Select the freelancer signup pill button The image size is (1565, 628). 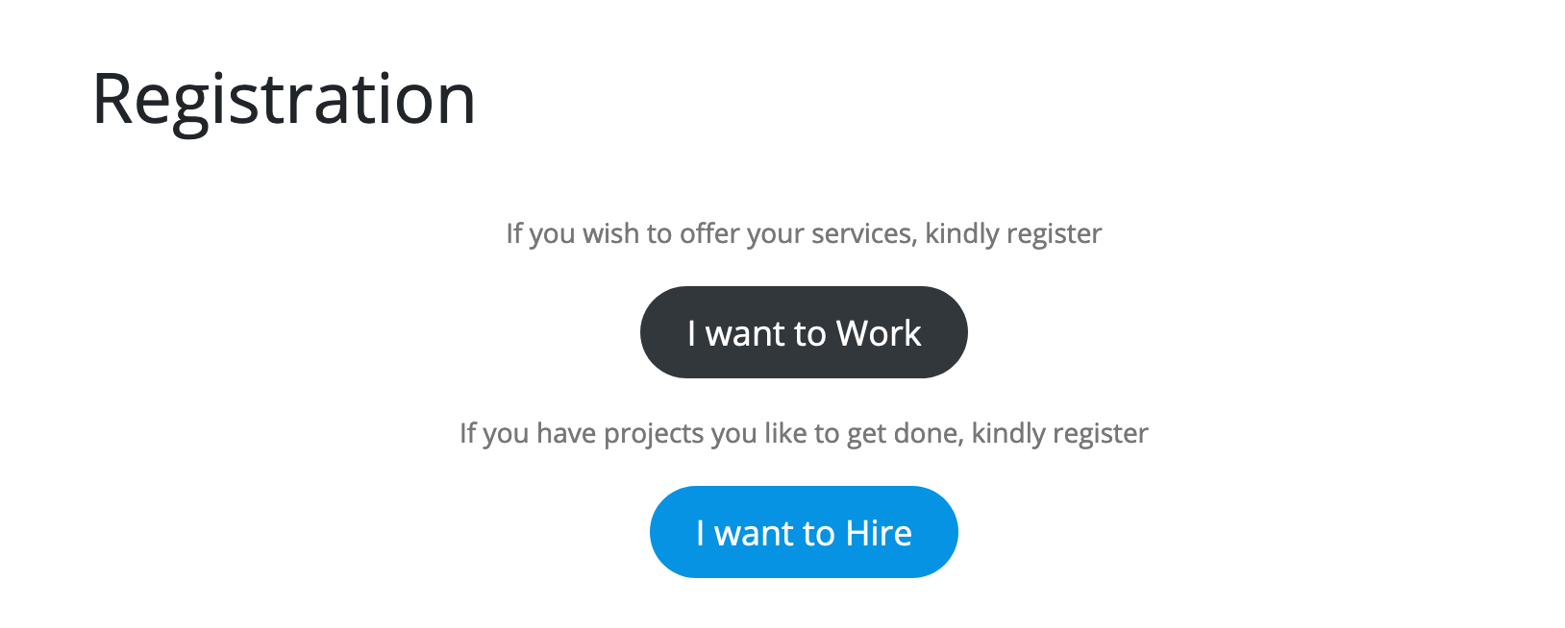[804, 332]
